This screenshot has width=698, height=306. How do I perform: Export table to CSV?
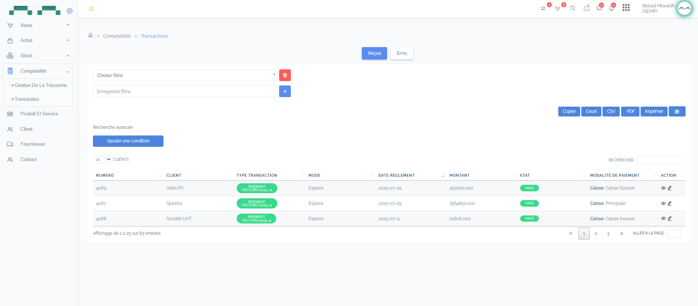coord(611,111)
